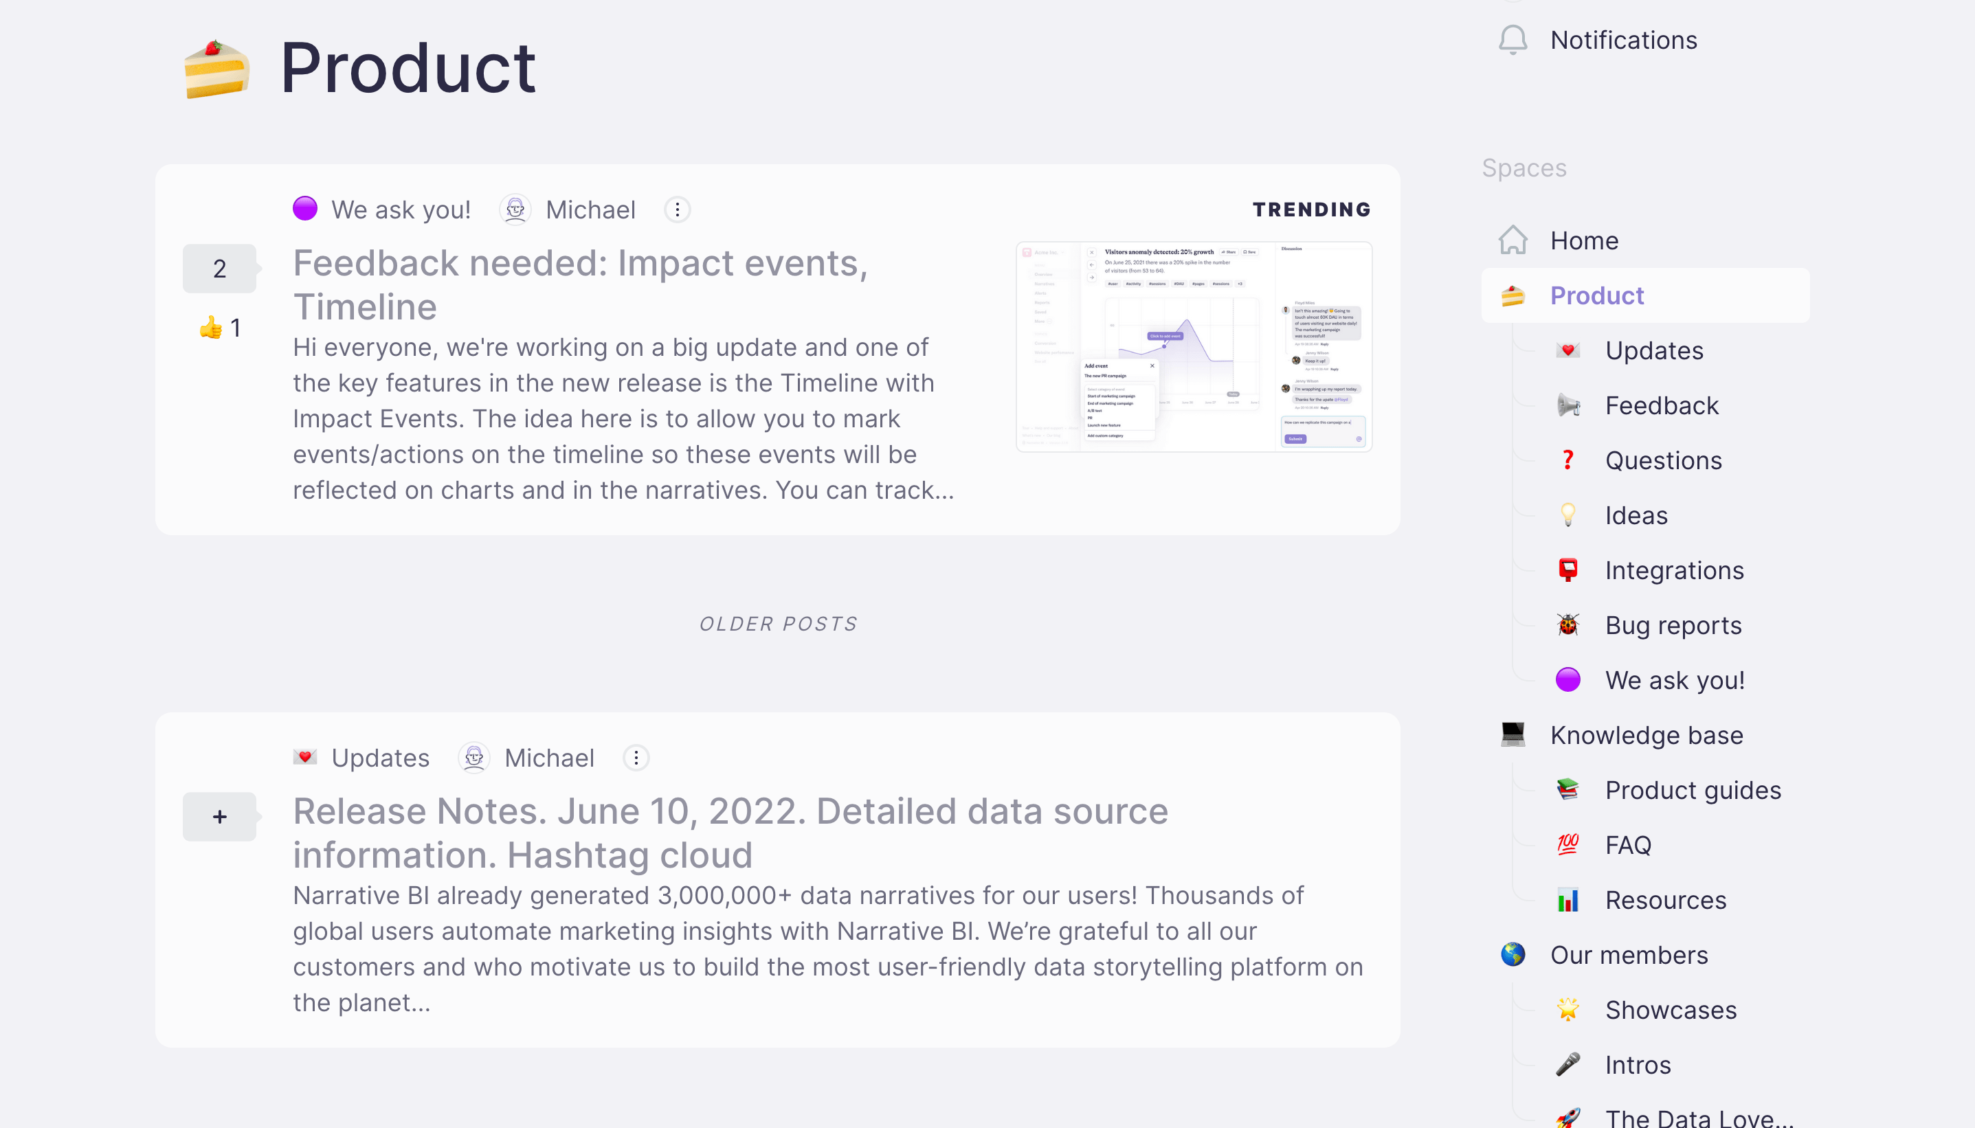Open the dashboard screenshot thumbnail on the trending post

click(x=1194, y=346)
